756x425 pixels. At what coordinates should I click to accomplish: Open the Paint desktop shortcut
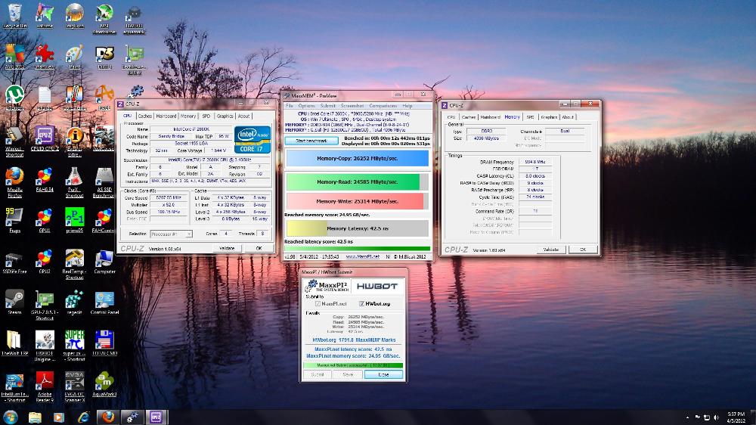point(75,56)
